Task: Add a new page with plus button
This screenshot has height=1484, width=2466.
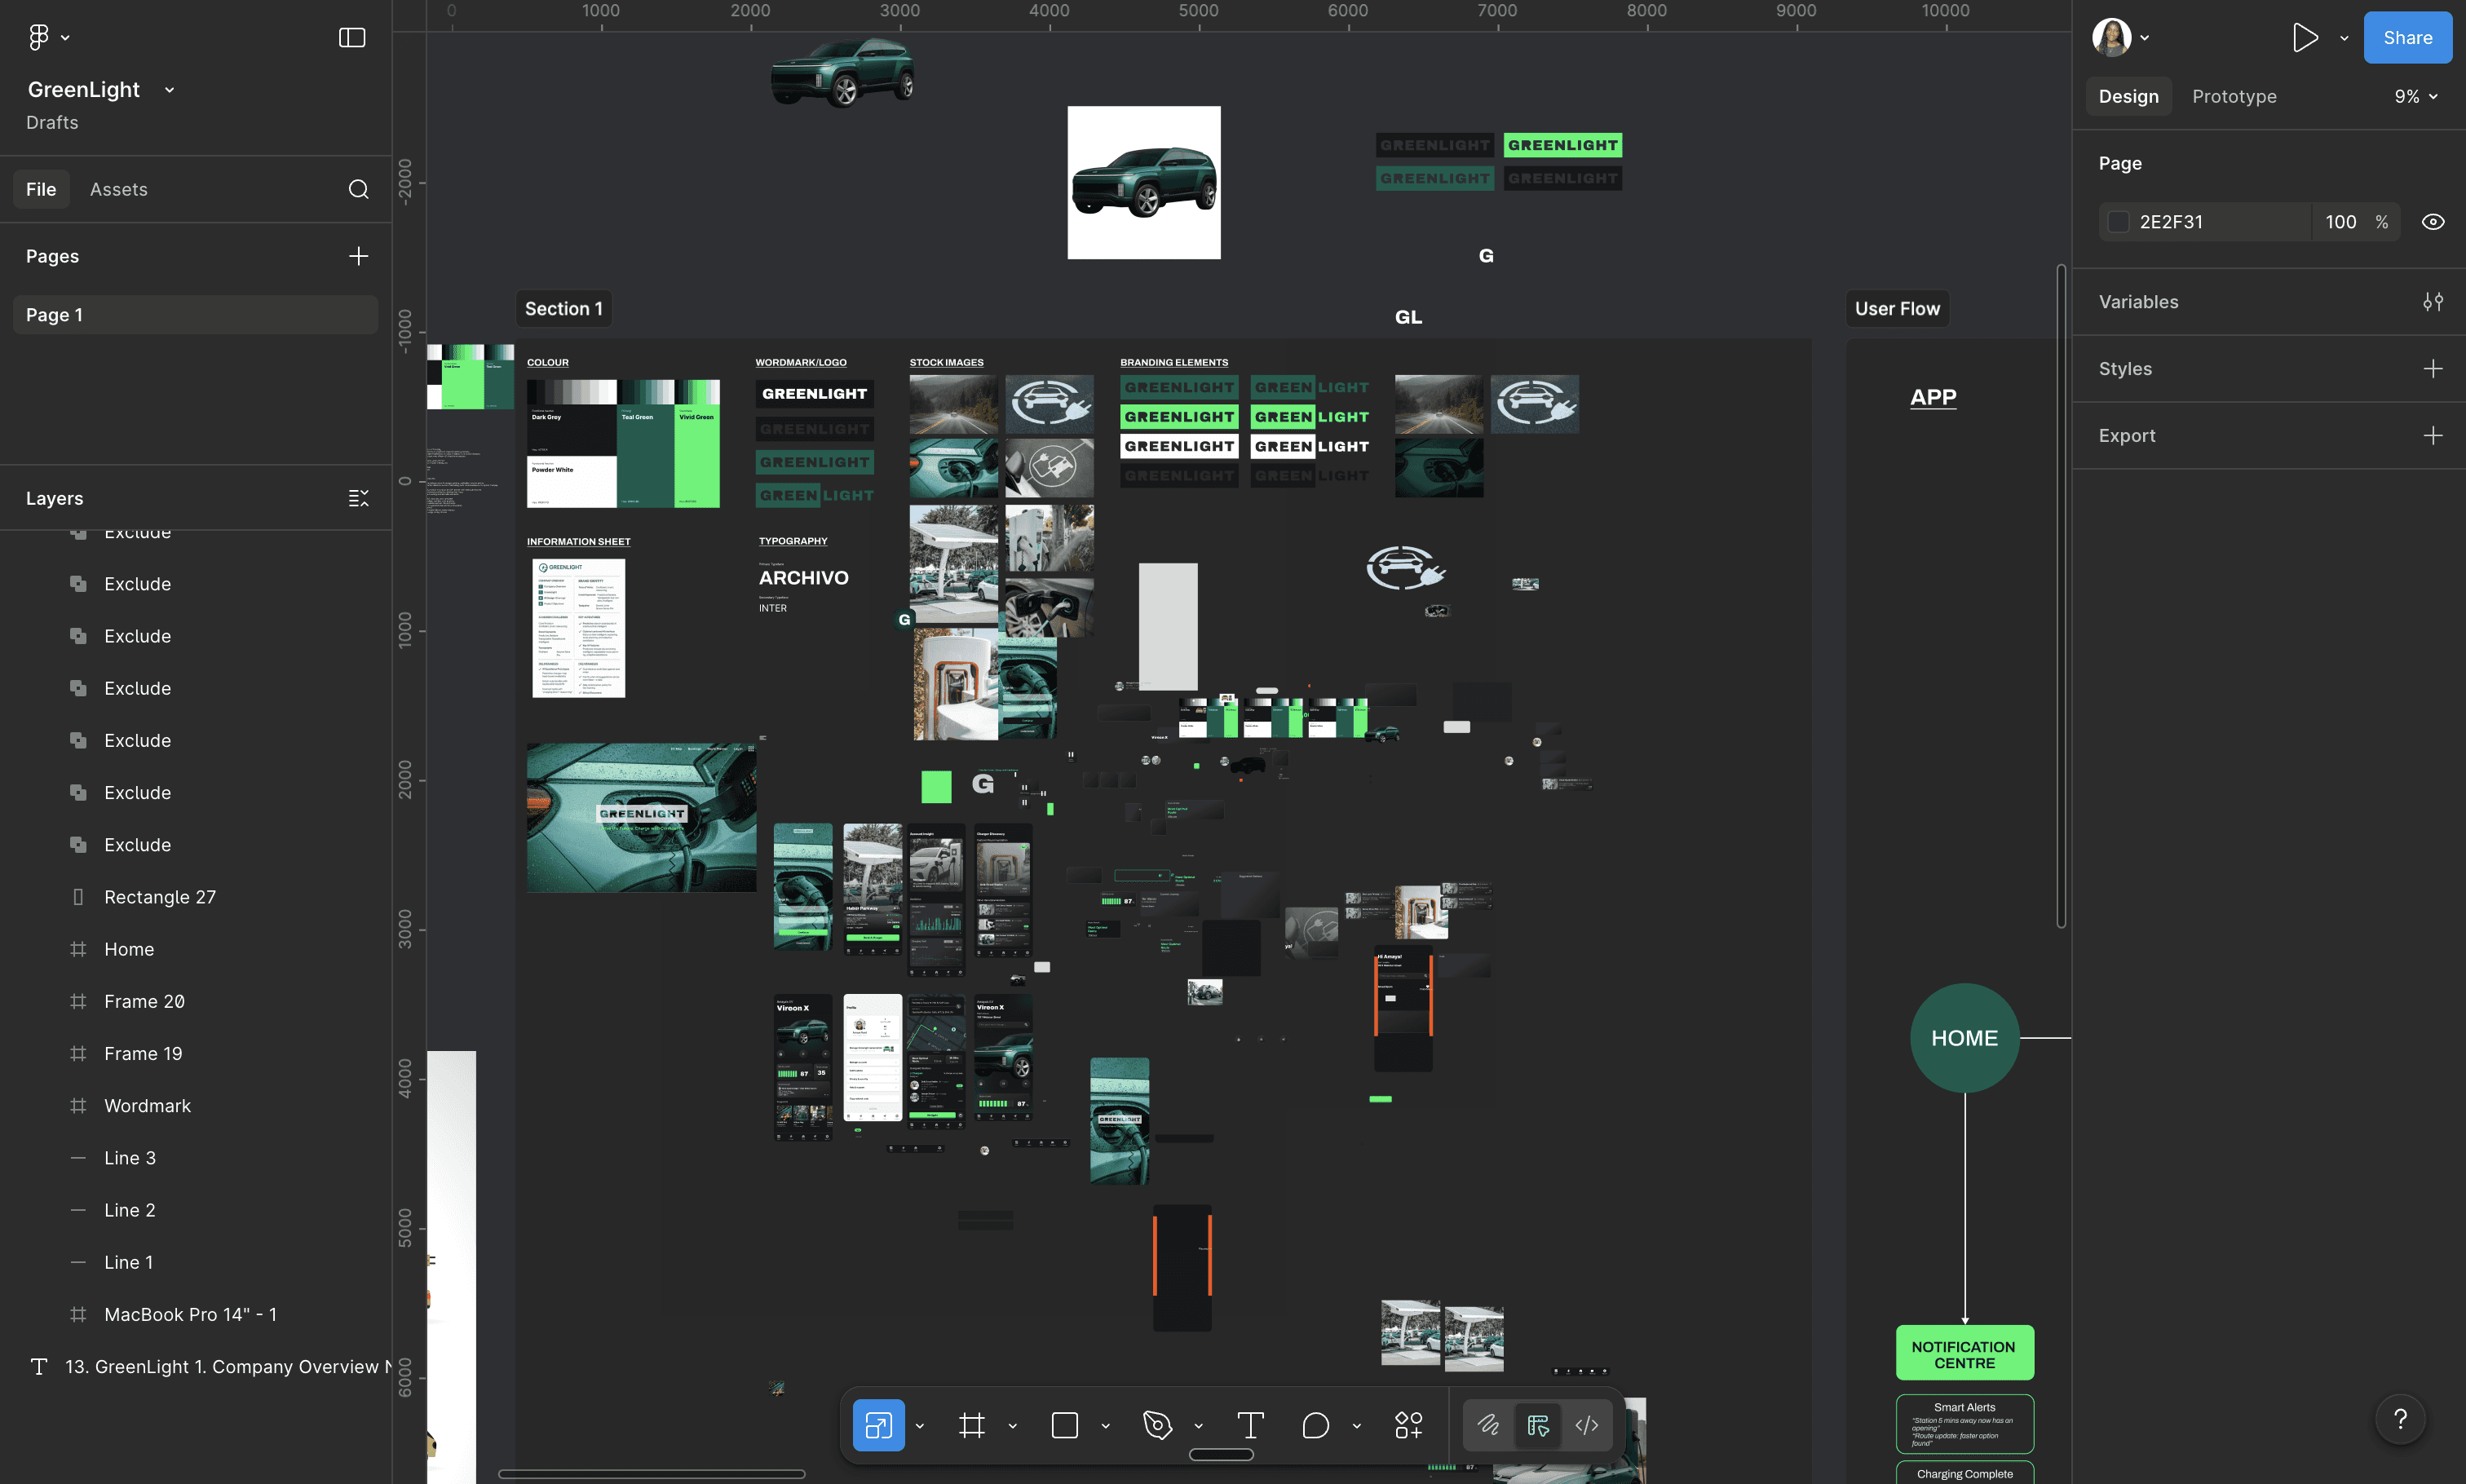Action: [x=358, y=256]
